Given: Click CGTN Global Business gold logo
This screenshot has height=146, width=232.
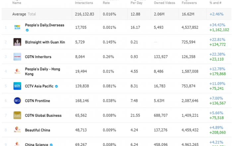Looking at the screenshot, I should tap(17, 115).
